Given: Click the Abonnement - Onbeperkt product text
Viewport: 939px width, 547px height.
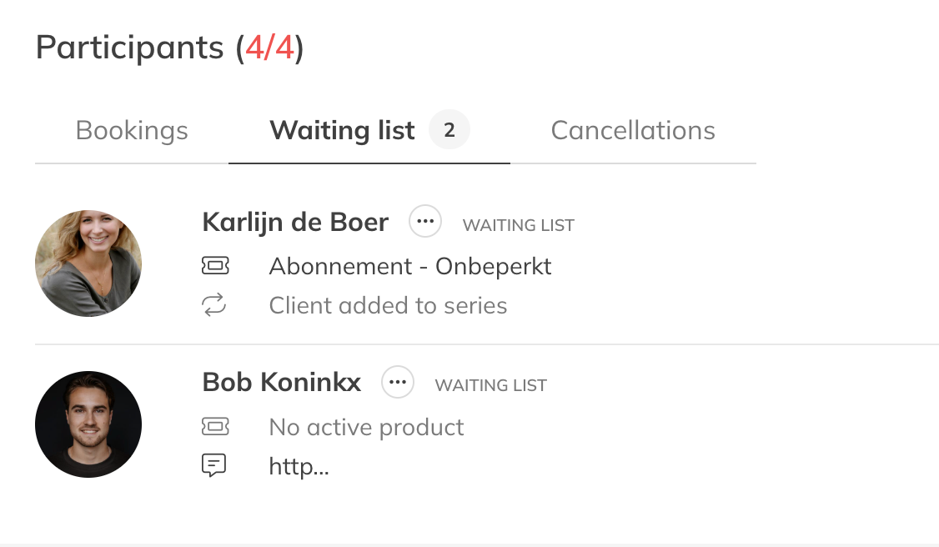Looking at the screenshot, I should [410, 267].
